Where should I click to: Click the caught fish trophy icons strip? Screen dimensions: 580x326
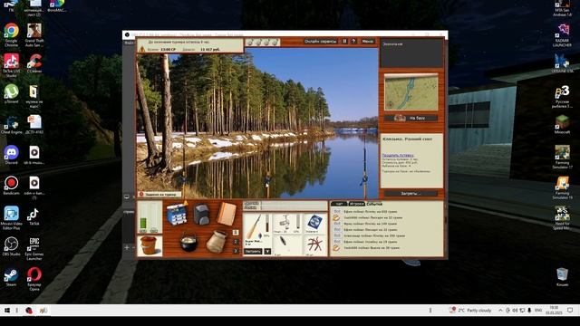coord(262,43)
